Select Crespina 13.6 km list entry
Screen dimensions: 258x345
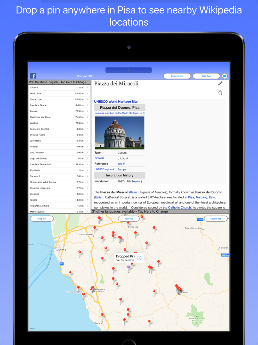pos(59,194)
